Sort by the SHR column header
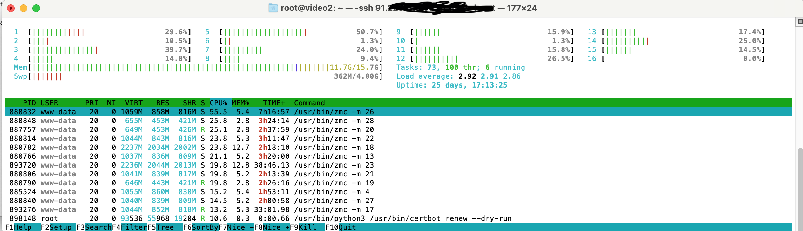Screen dimensions: 803x231 [x=189, y=103]
